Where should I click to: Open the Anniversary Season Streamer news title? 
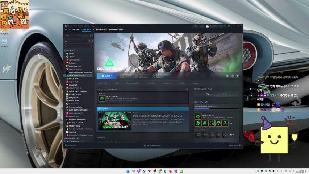158,116
